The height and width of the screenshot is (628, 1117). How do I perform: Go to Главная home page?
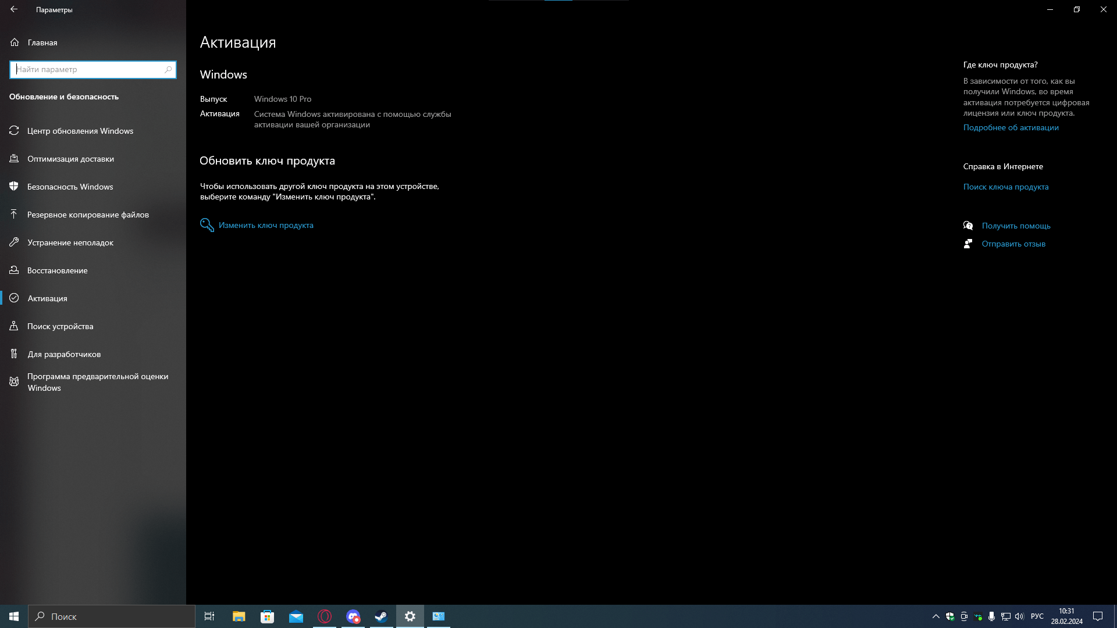[x=42, y=42]
